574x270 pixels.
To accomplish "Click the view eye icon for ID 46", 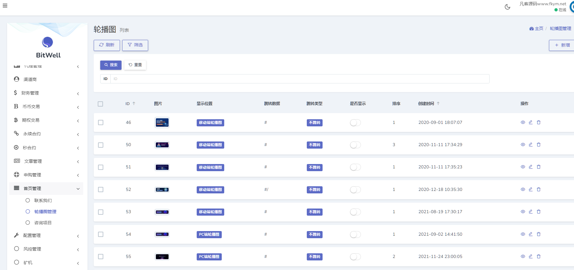I will 523,122.
